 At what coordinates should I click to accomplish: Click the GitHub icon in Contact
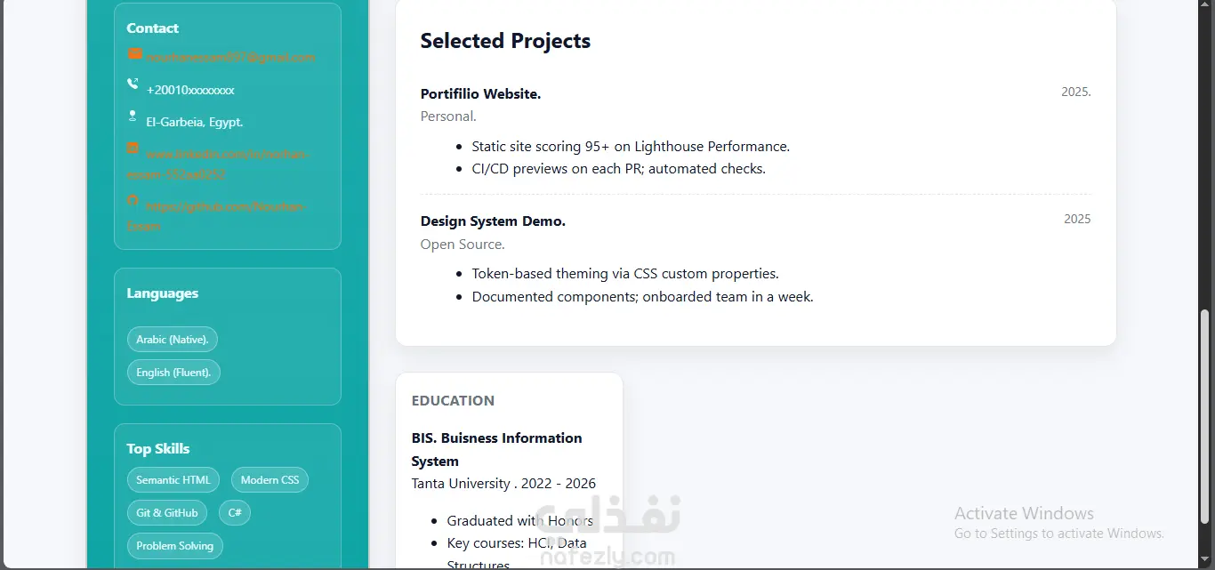point(133,200)
